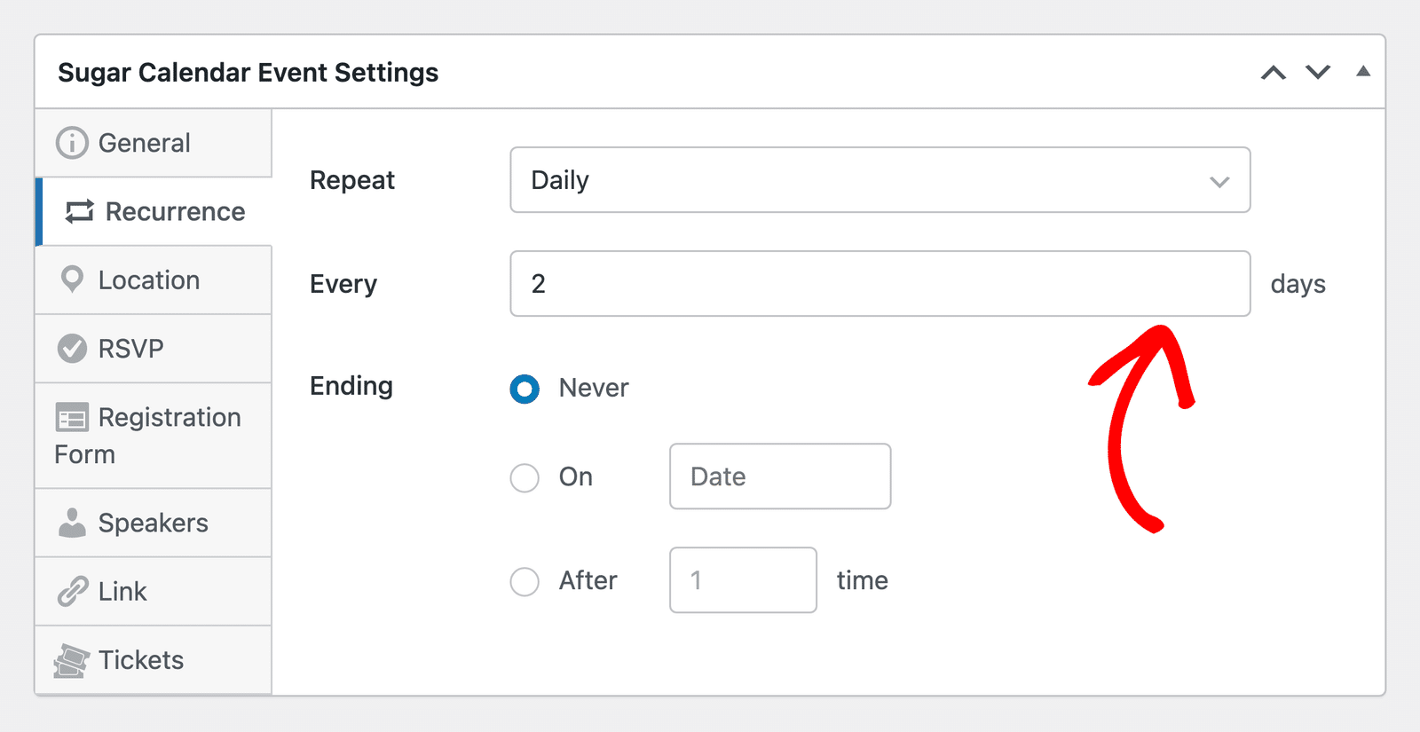Go to the Link tab

pos(154,591)
